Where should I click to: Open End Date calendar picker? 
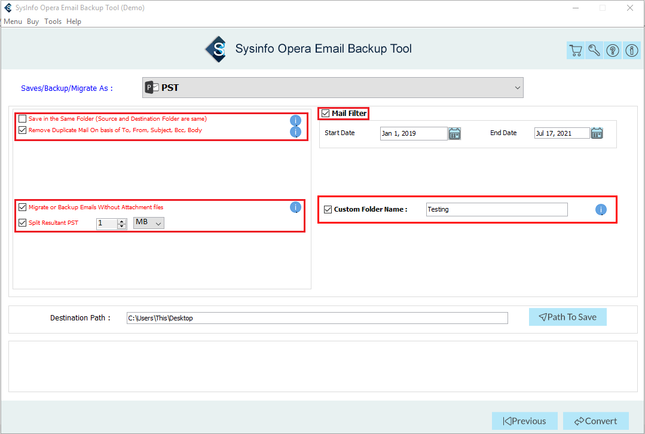[x=597, y=133]
